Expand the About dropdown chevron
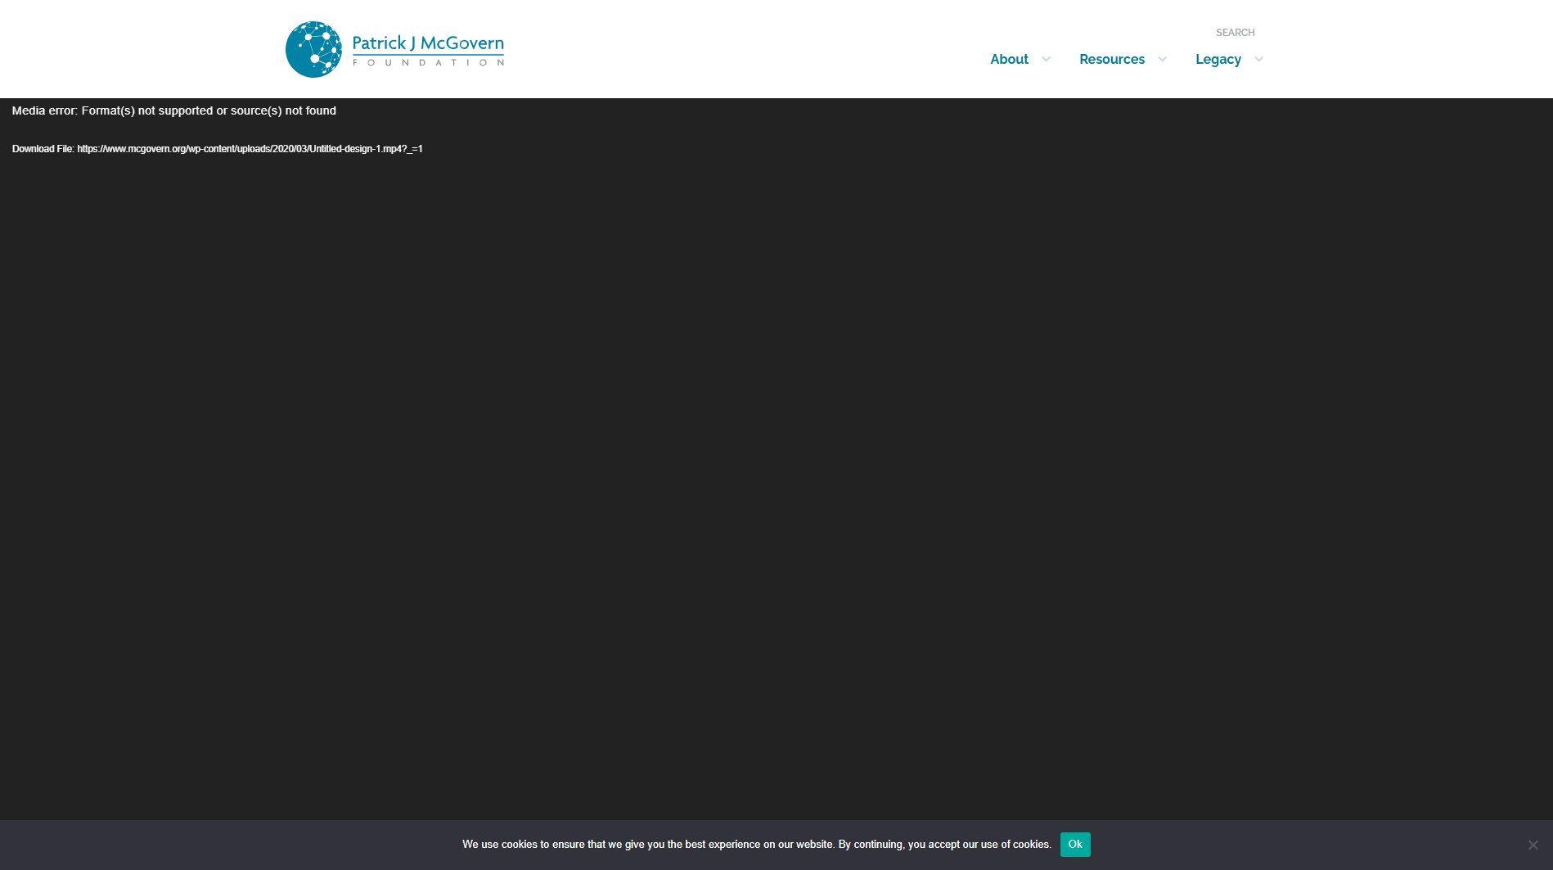This screenshot has width=1553, height=870. coord(1046,60)
